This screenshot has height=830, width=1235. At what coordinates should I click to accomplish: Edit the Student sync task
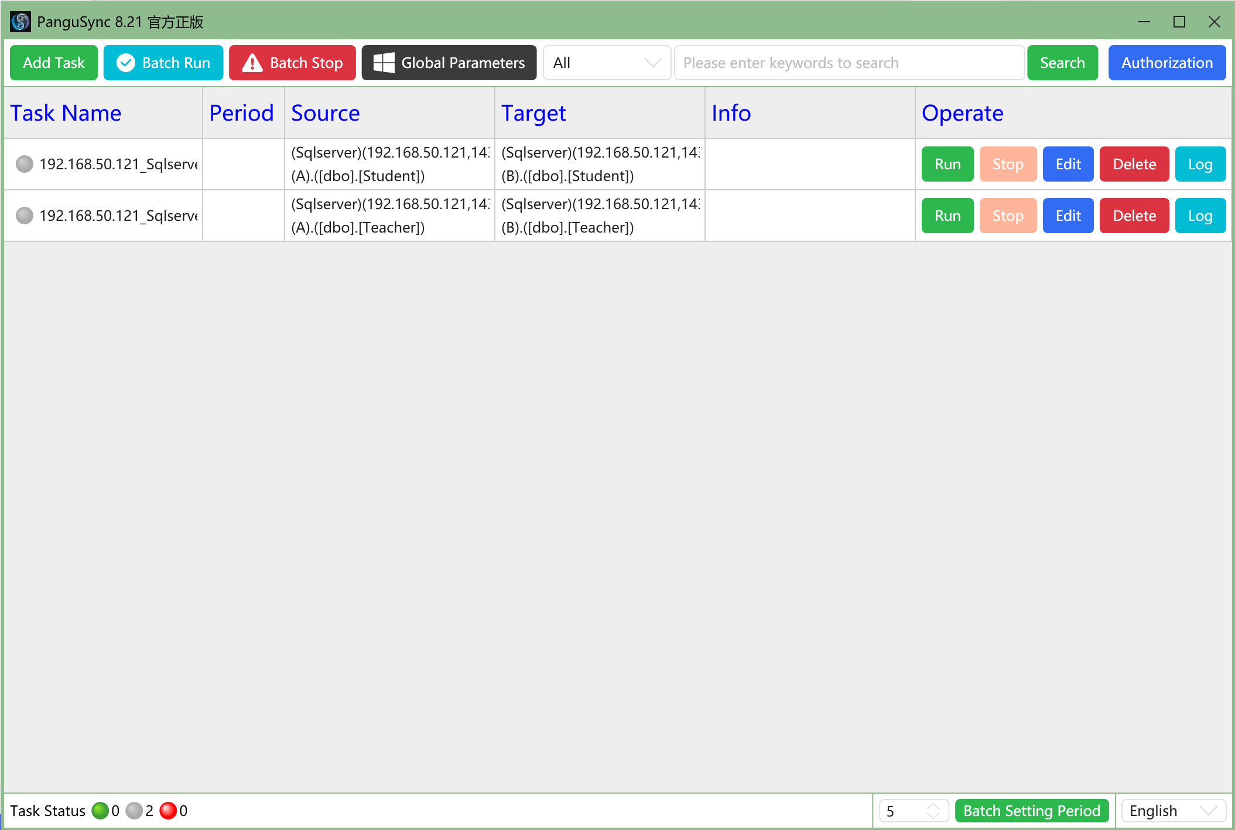pos(1068,164)
